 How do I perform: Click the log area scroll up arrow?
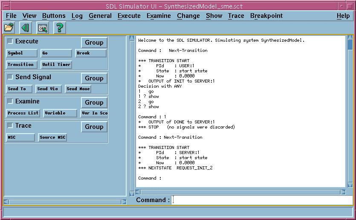tap(350, 37)
